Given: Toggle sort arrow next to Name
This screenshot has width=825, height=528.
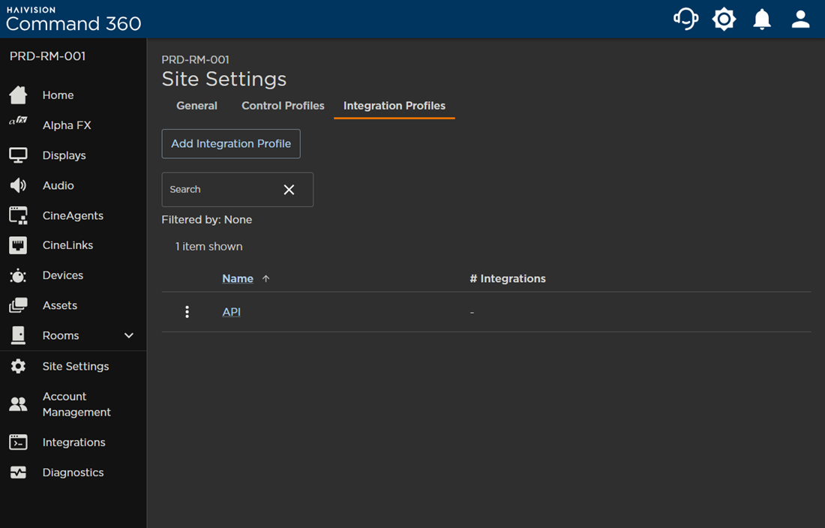Looking at the screenshot, I should point(265,279).
